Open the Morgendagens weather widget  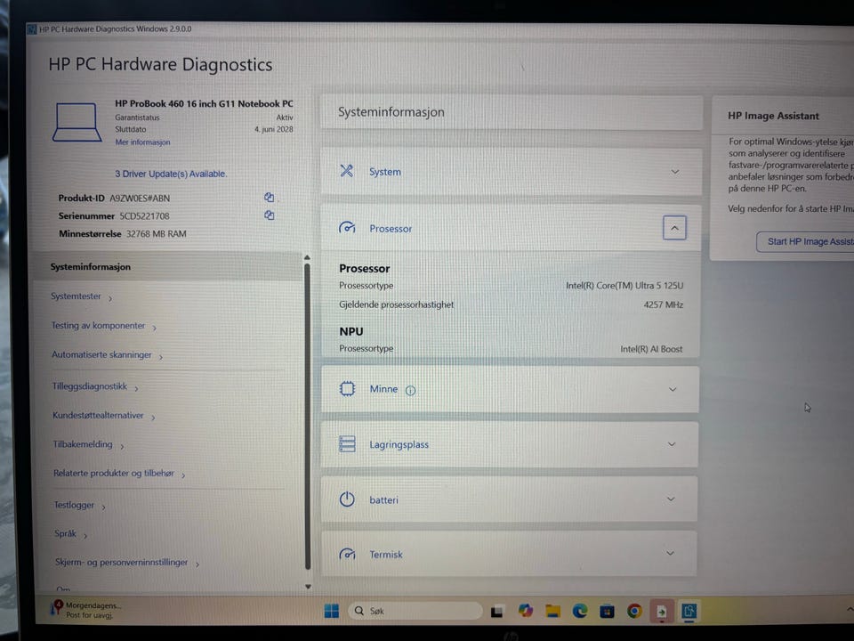(87, 610)
